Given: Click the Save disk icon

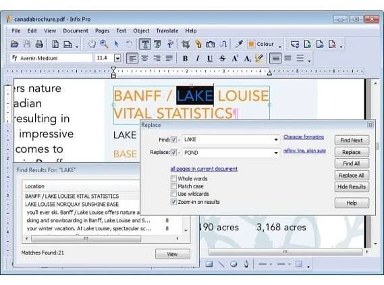Looking at the screenshot, I should click(x=27, y=45).
